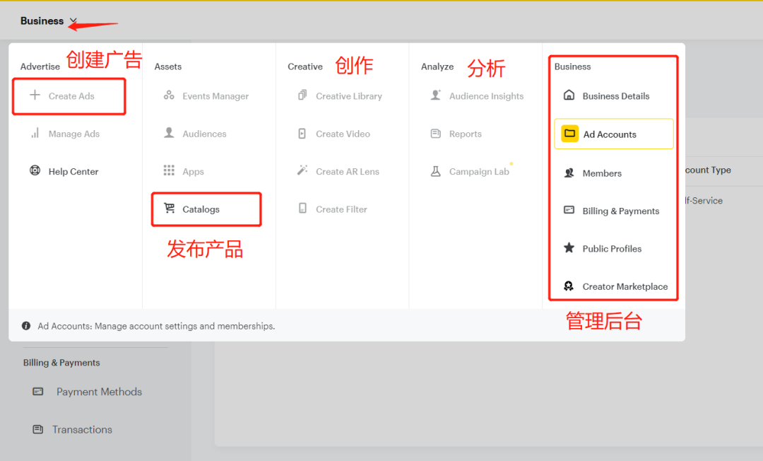The width and height of the screenshot is (763, 461).
Task: Click the Creator Marketplace badge icon
Action: pyautogui.click(x=569, y=286)
